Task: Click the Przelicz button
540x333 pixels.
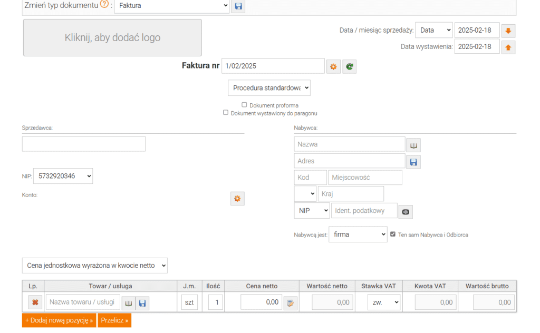Action: coord(114,320)
